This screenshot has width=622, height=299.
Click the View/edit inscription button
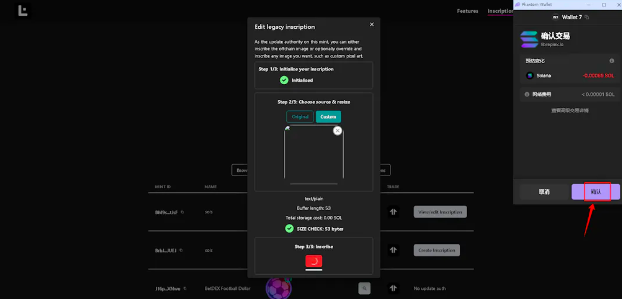(440, 212)
